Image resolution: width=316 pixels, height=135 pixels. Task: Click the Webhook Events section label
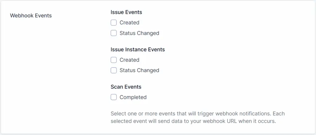[31, 15]
